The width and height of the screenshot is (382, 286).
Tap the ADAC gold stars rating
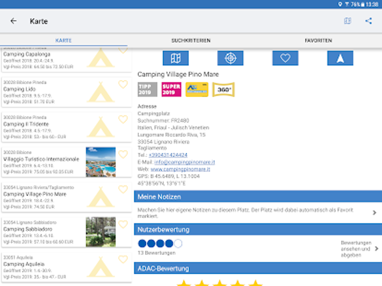tap(220, 283)
